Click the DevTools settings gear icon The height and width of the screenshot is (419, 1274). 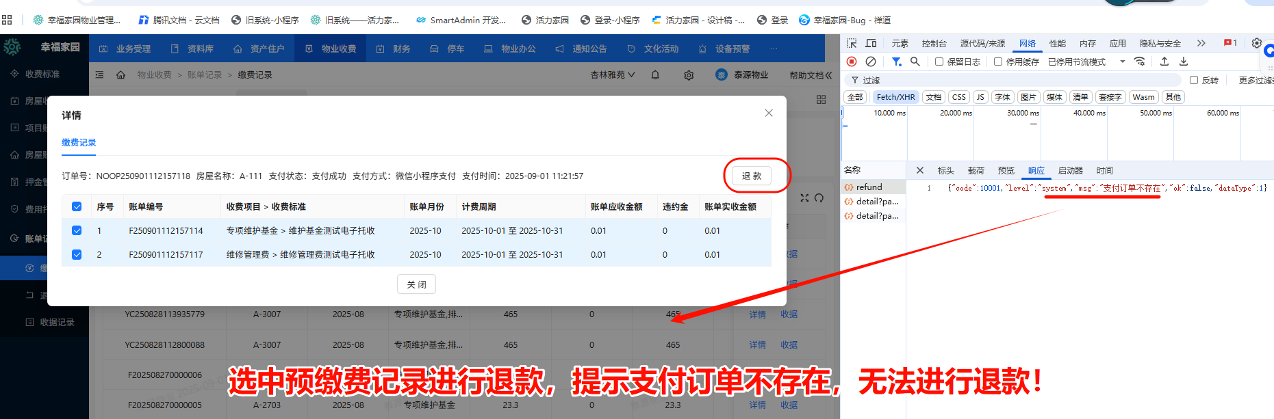1256,43
